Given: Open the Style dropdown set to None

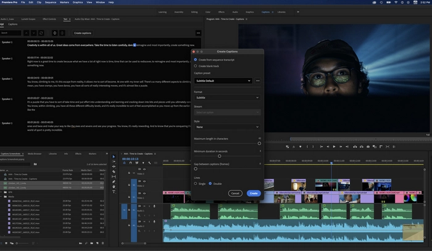Looking at the screenshot, I should [226, 127].
